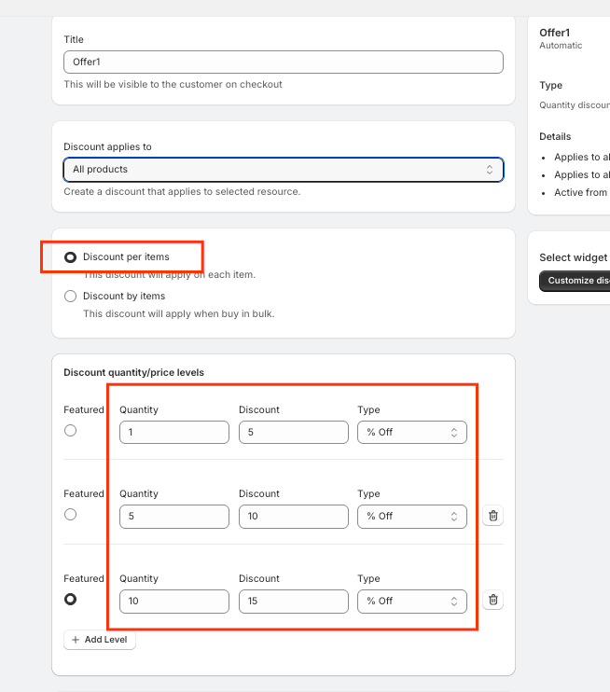Select the Discount per items option
The width and height of the screenshot is (610, 692).
(70, 256)
